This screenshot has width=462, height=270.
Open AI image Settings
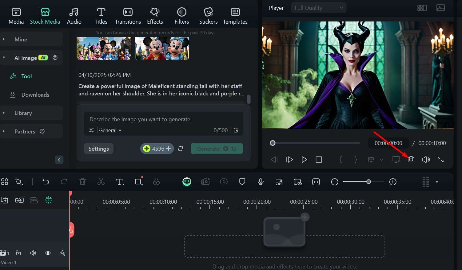[x=99, y=148]
